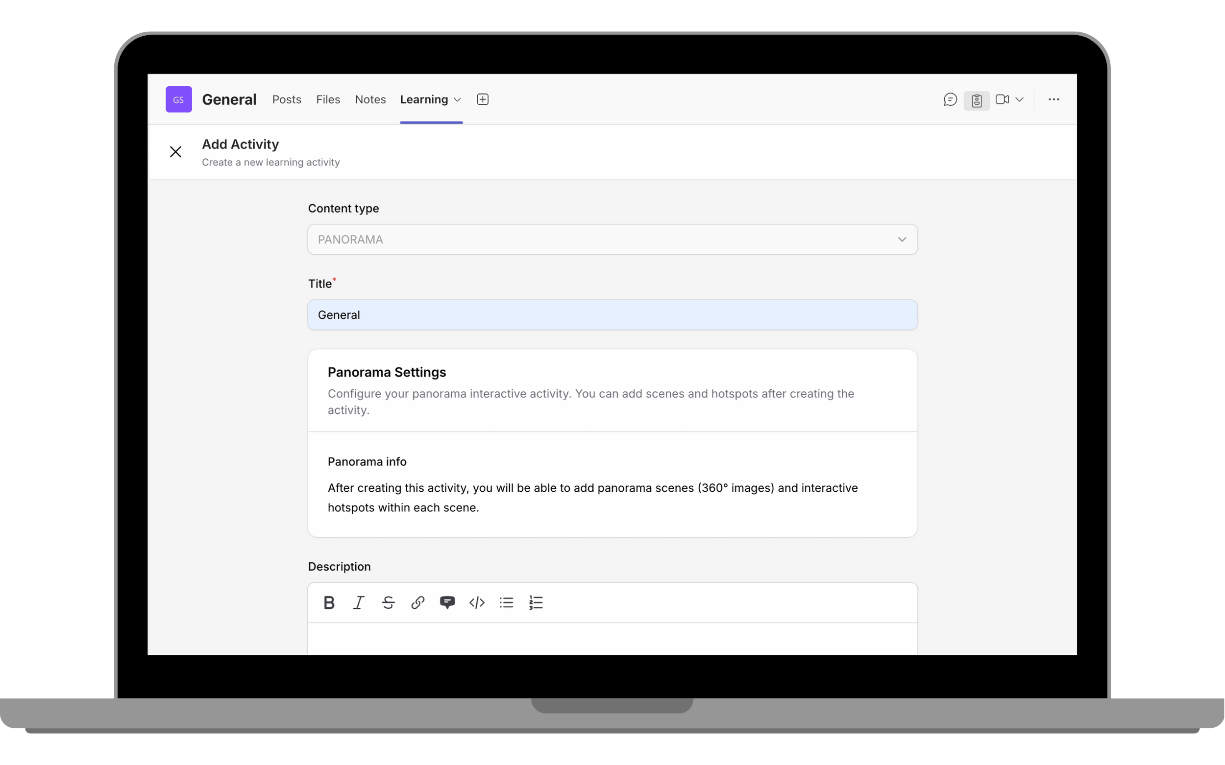The height and width of the screenshot is (765, 1225).
Task: Expand the Learning tab chevron
Action: coord(457,99)
